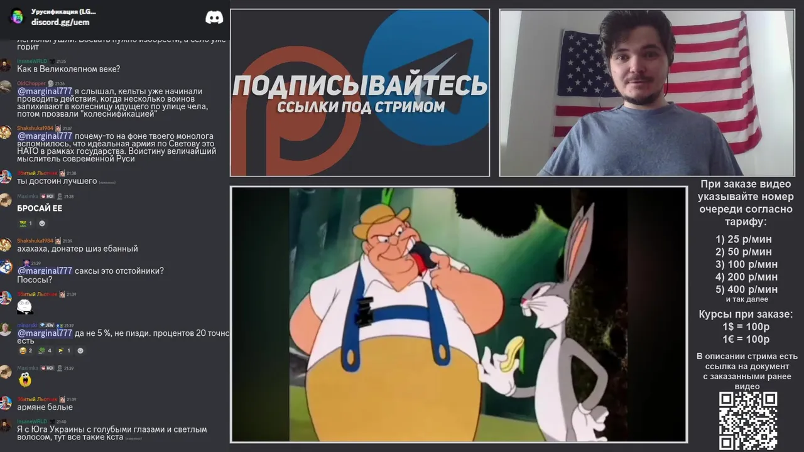Click the Bugs Bunny cartoon video

click(x=459, y=314)
